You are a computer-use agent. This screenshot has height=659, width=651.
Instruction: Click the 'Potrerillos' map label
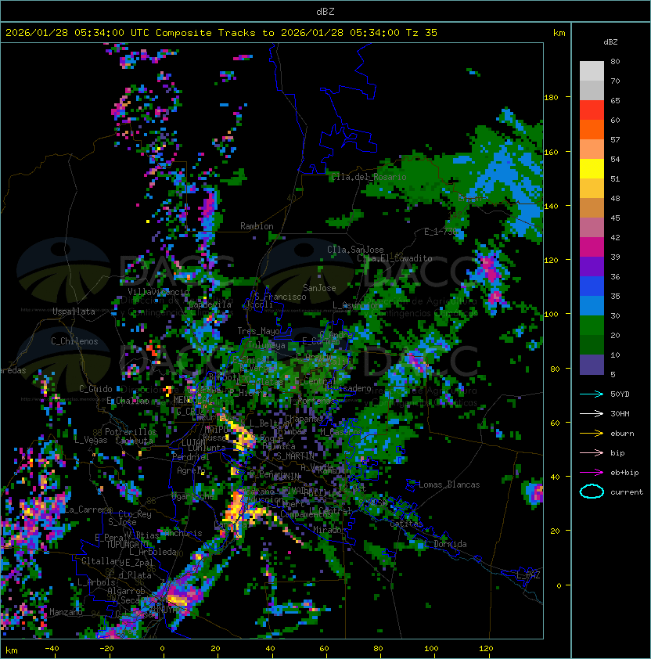(x=131, y=432)
